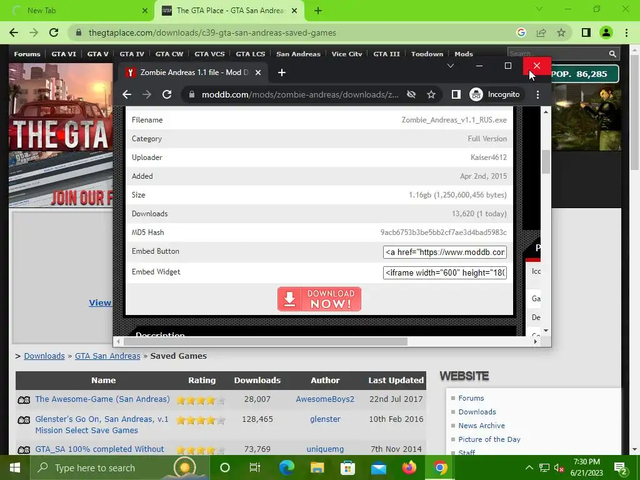Go forward in the main Chrome window
The height and width of the screenshot is (480, 640).
[34, 32]
